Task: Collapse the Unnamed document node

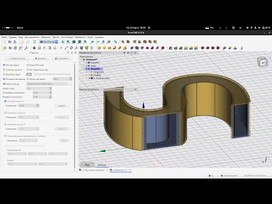Action: [x=81, y=59]
